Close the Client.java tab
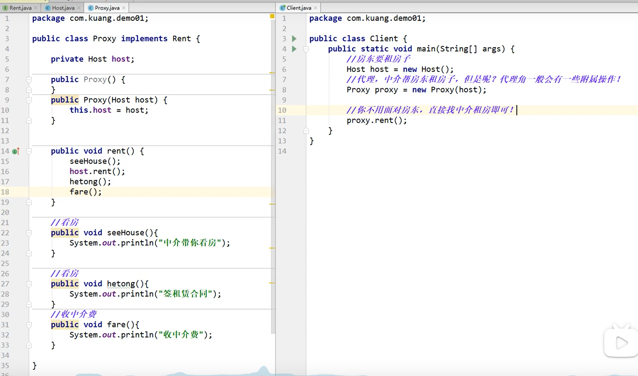Image resolution: width=638 pixels, height=376 pixels. 315,8
